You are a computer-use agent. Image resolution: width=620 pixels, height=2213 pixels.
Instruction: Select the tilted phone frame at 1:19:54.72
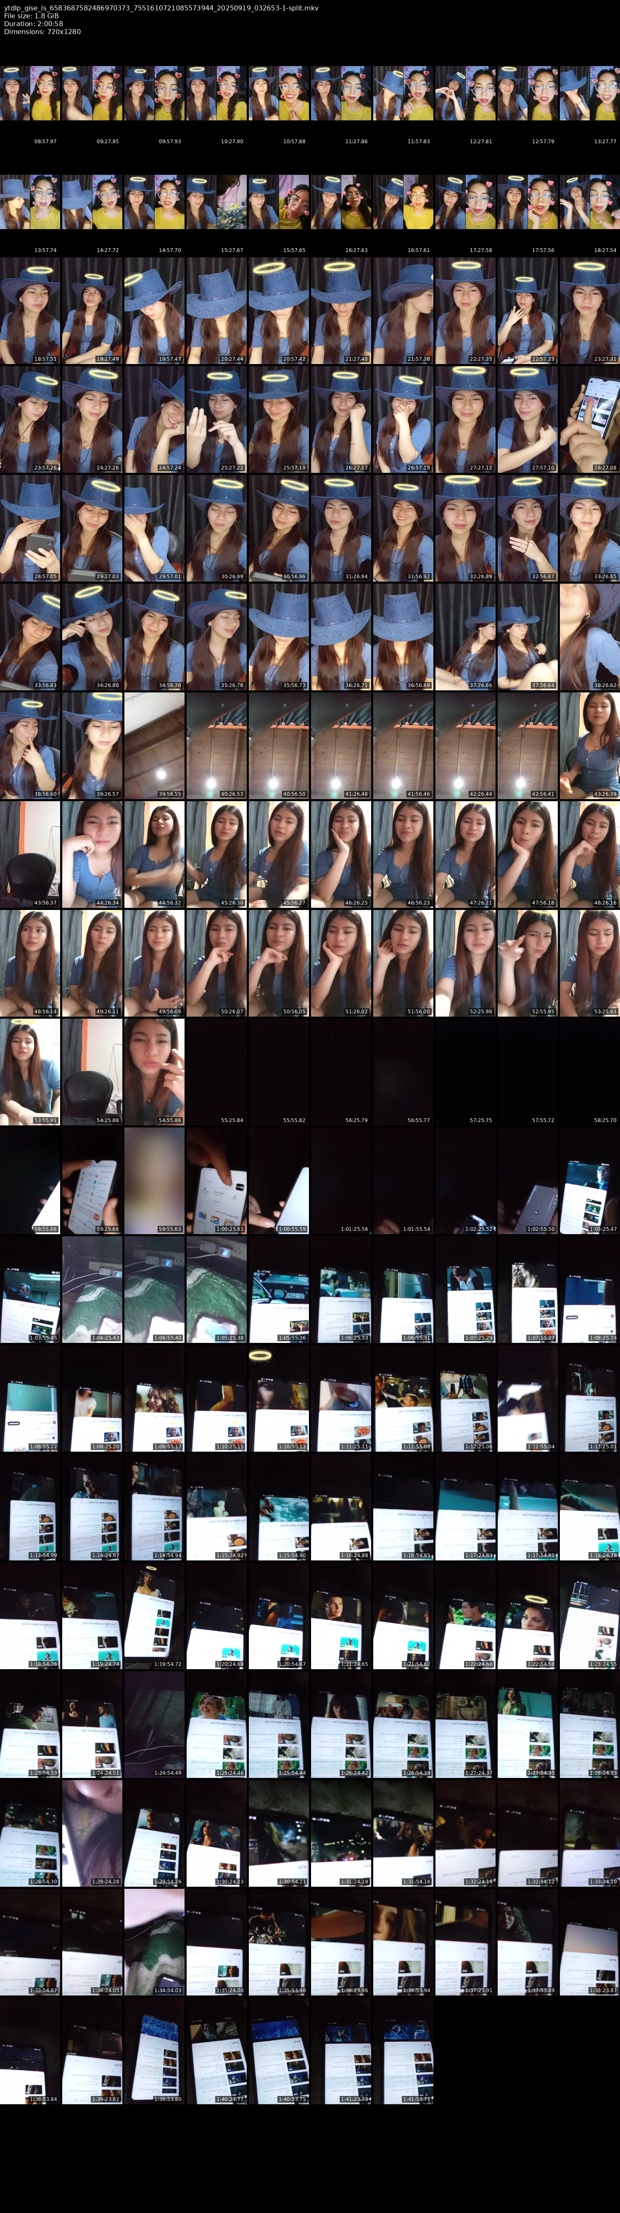(x=154, y=1614)
